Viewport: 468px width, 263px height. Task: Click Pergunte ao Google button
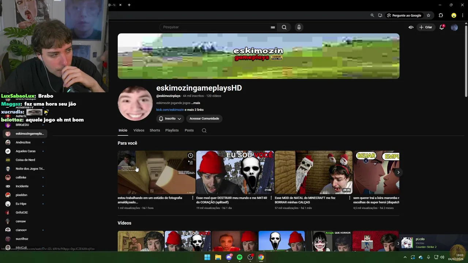pos(404,15)
